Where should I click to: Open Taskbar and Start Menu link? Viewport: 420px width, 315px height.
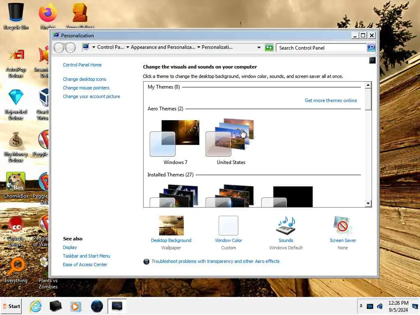[x=87, y=256]
